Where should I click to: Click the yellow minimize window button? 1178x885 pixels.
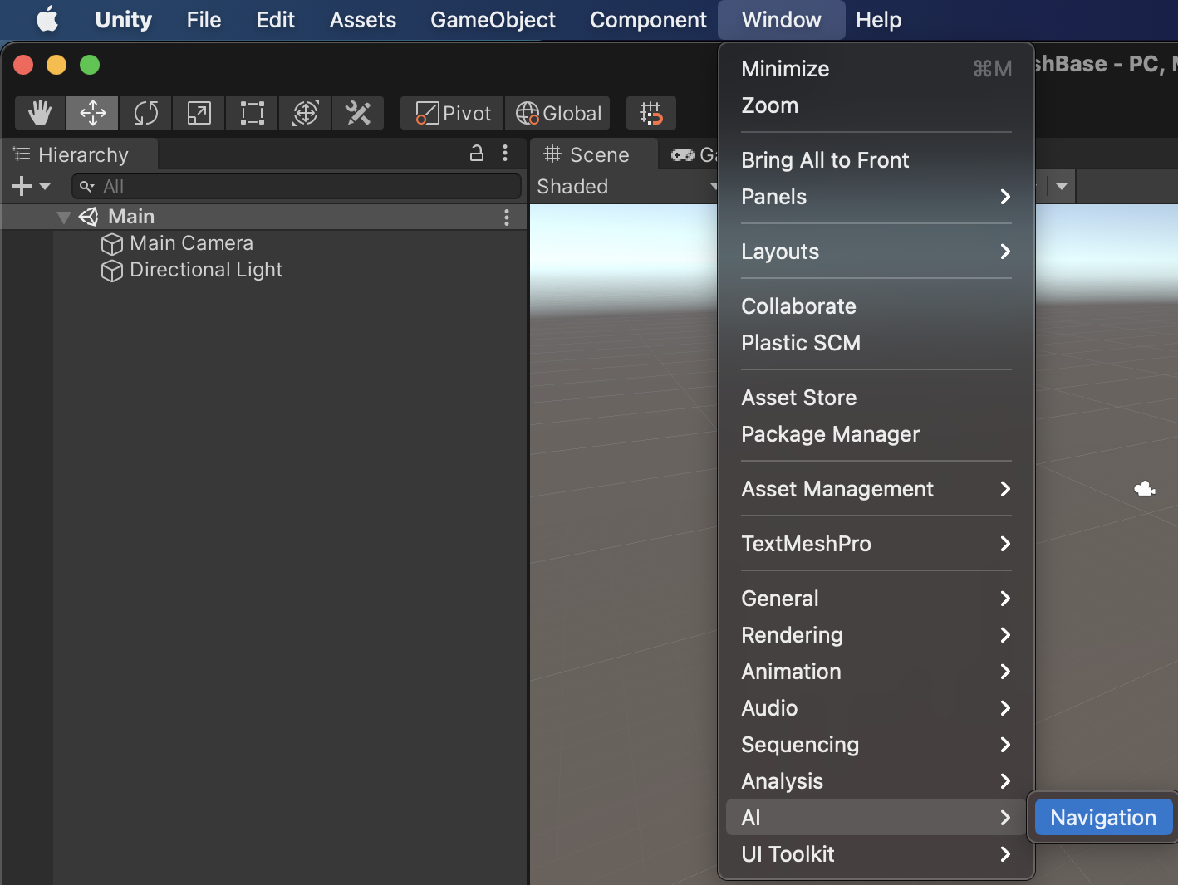pos(56,65)
